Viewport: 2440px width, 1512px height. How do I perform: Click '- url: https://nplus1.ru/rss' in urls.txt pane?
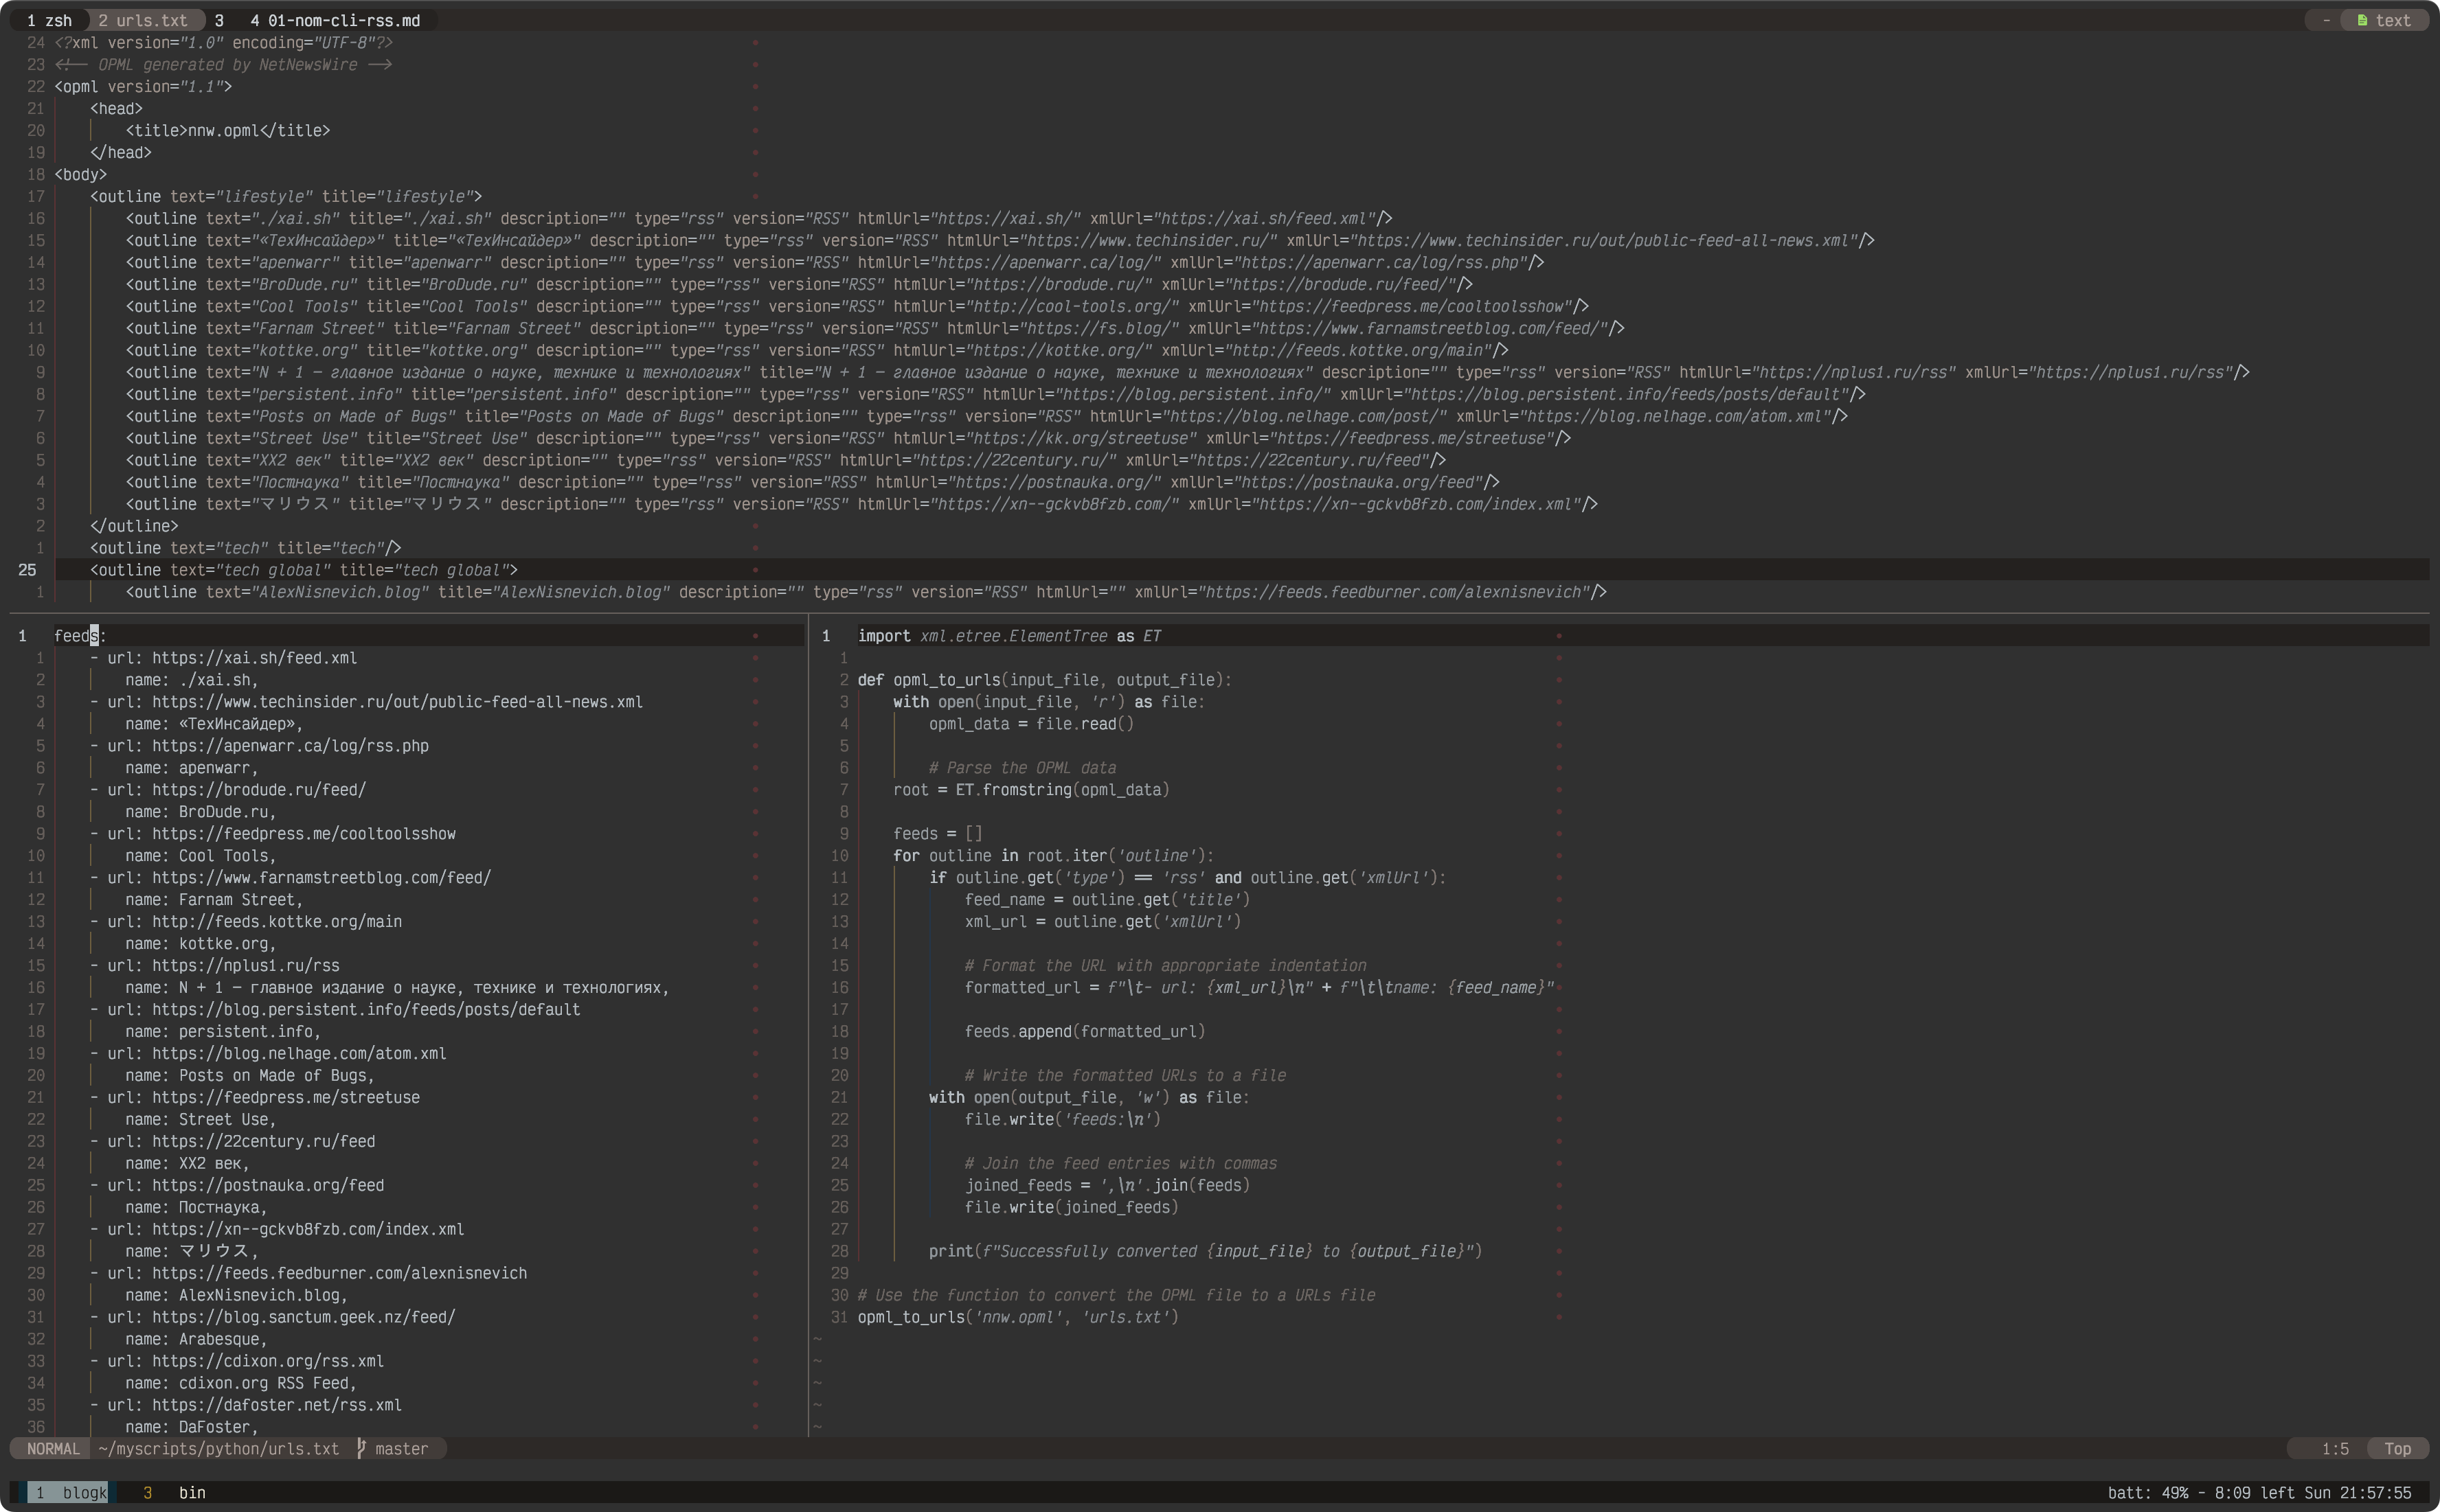[214, 965]
